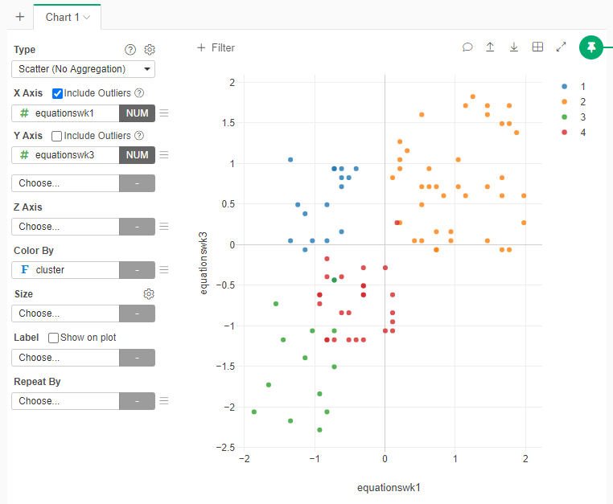Click the download chart icon

514,47
